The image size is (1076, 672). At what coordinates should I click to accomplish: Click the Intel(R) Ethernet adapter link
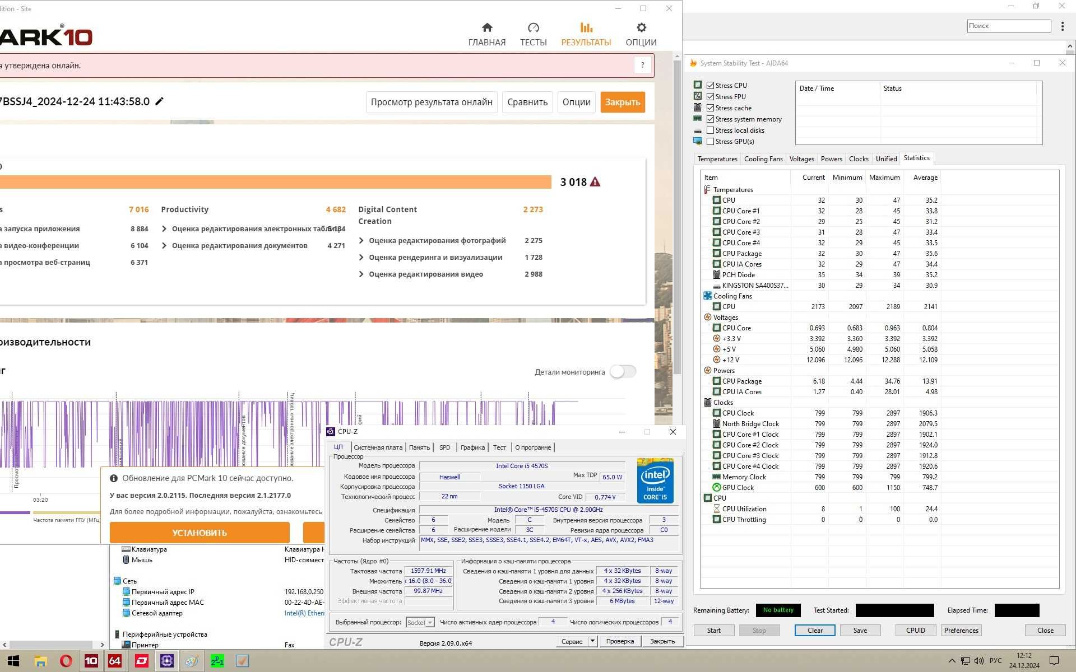[x=304, y=613]
